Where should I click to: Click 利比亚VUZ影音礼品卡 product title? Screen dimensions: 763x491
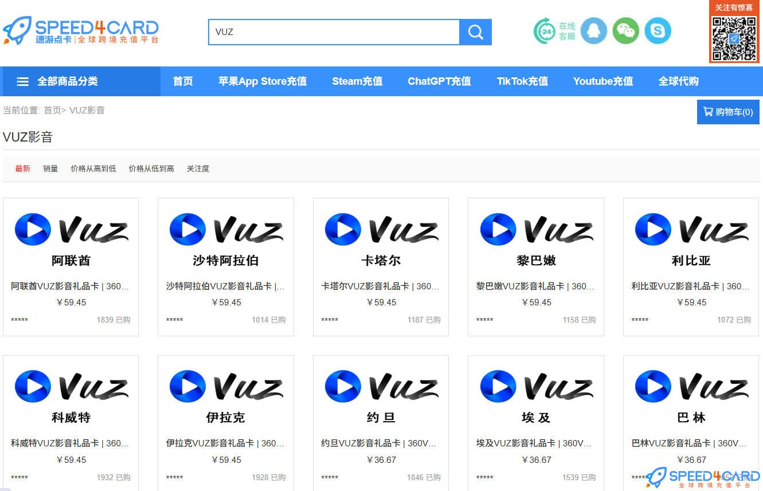(x=690, y=286)
